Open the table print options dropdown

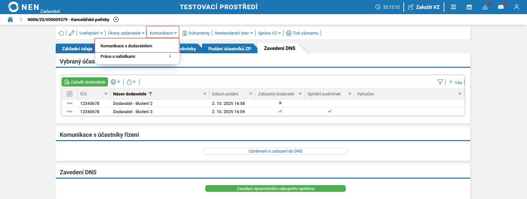115,82
